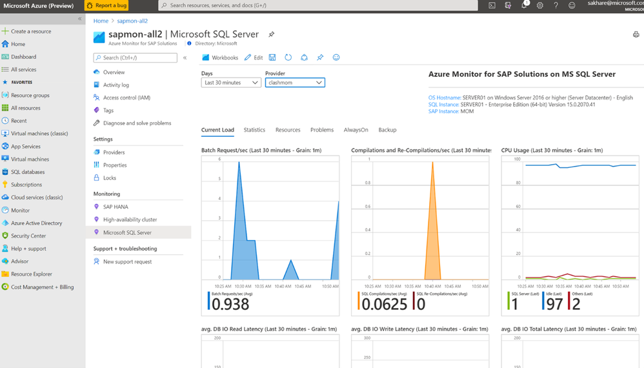Screen dimensions: 644x368
Task: Click the smiley feedback icon in workbook toolbar
Action: 336,57
